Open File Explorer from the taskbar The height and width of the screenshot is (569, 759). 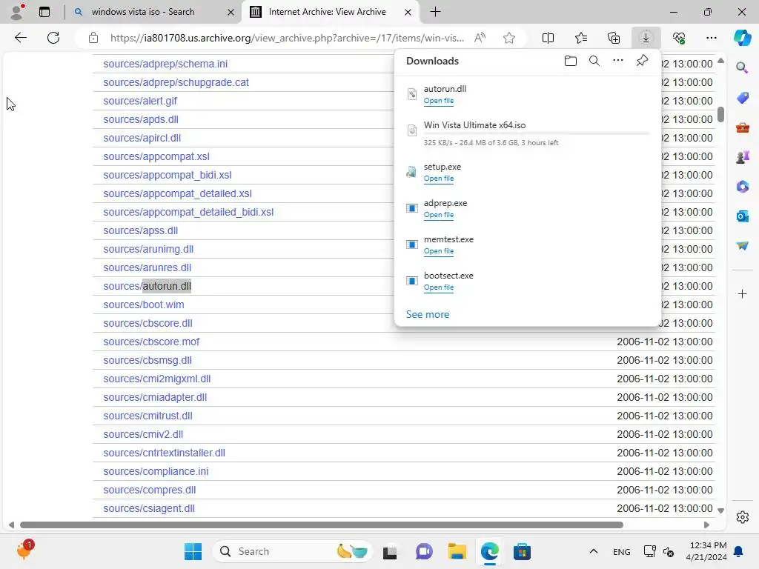(457, 551)
